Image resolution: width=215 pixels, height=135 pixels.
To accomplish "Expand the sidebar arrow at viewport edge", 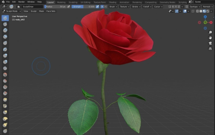I will (x=214, y=17).
